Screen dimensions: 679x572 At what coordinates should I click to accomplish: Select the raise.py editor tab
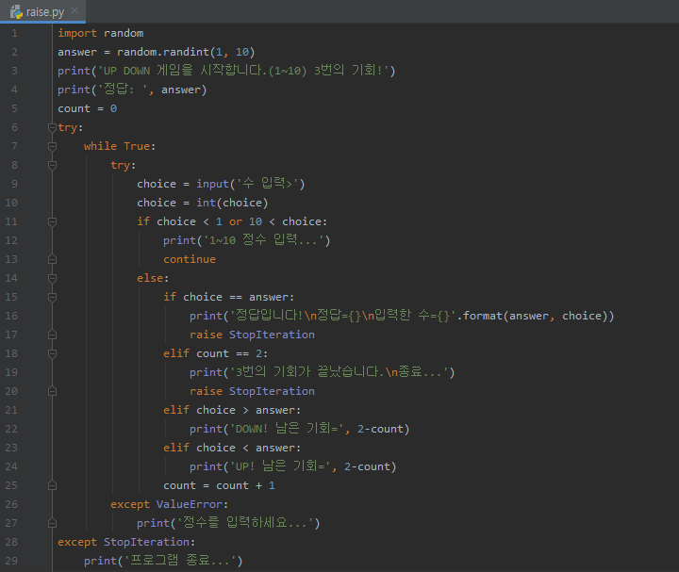pyautogui.click(x=42, y=11)
